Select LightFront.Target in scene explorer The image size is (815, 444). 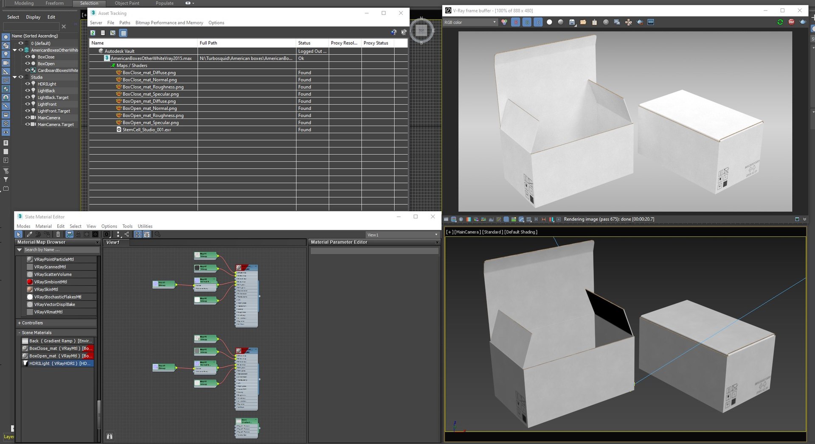[x=54, y=111]
